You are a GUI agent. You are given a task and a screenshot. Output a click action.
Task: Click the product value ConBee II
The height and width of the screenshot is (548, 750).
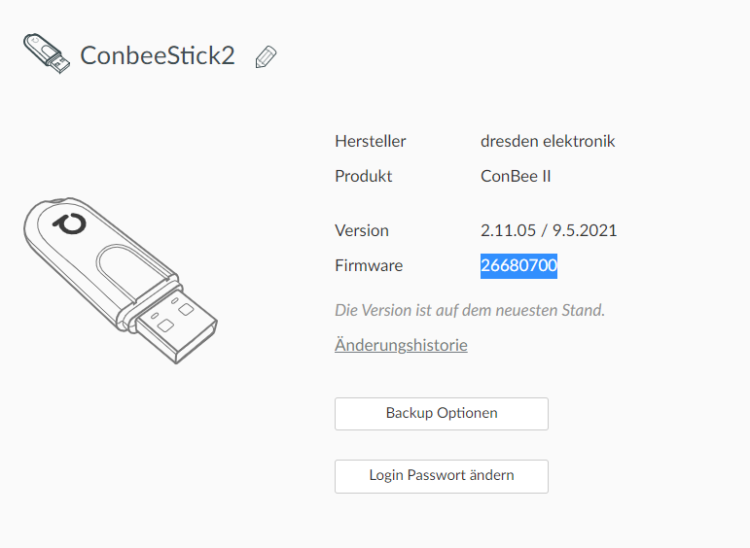coord(516,176)
